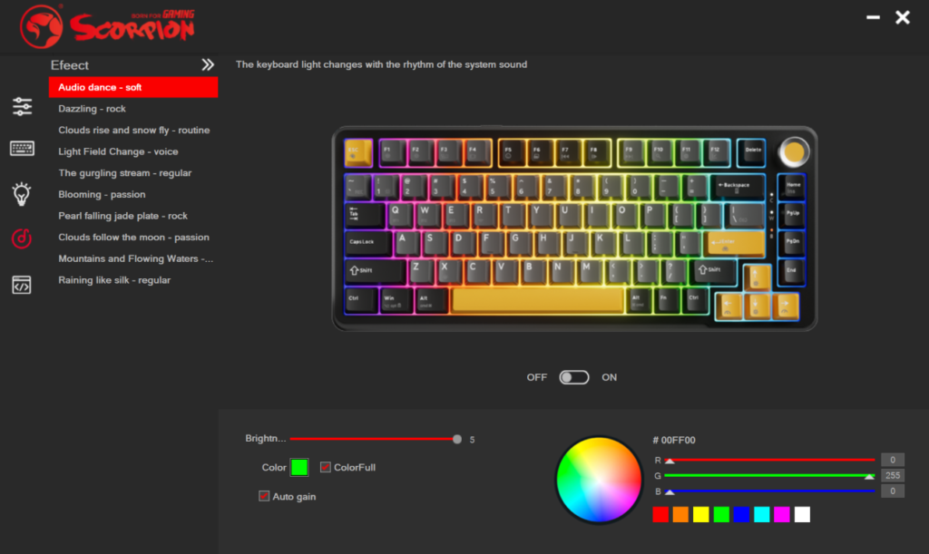Collapse the Effect panel double-chevron
This screenshot has width=929, height=554.
tap(208, 64)
